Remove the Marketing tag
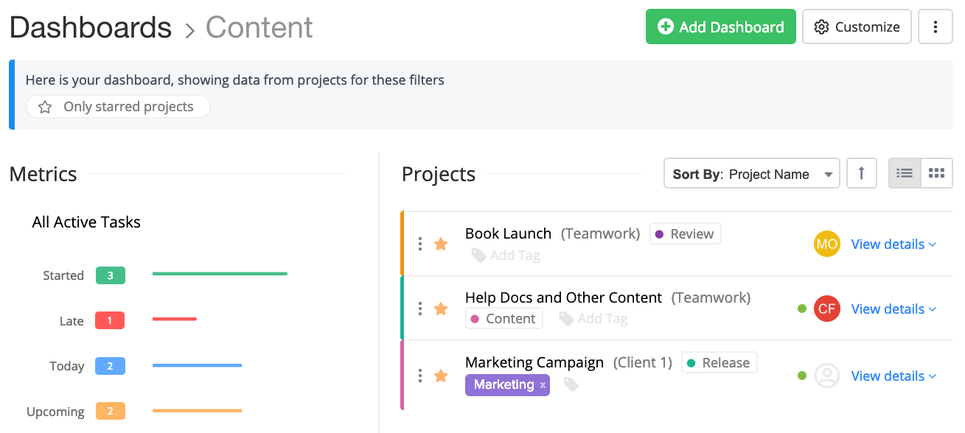This screenshot has height=433, width=965. (x=543, y=384)
